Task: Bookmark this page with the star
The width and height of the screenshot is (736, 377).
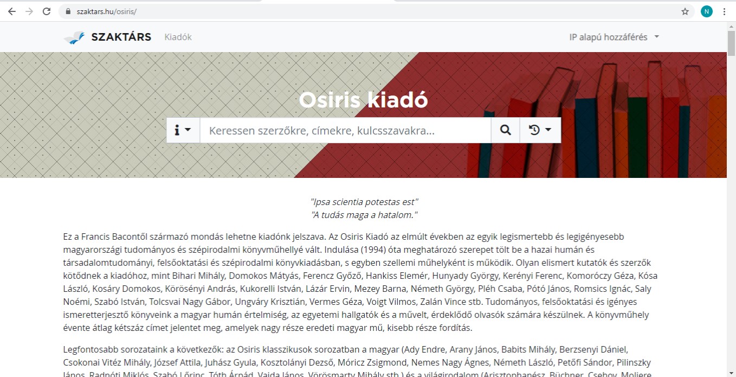Action: (x=685, y=11)
